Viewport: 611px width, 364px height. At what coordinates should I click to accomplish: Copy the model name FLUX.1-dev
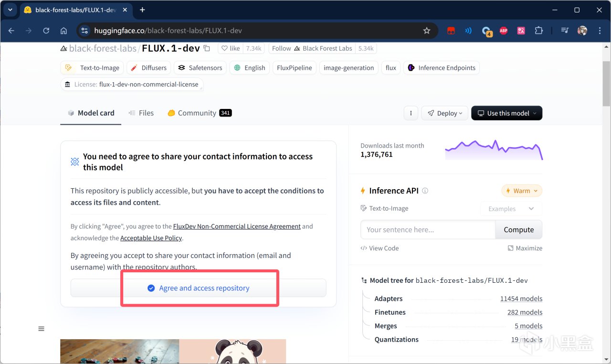(207, 48)
